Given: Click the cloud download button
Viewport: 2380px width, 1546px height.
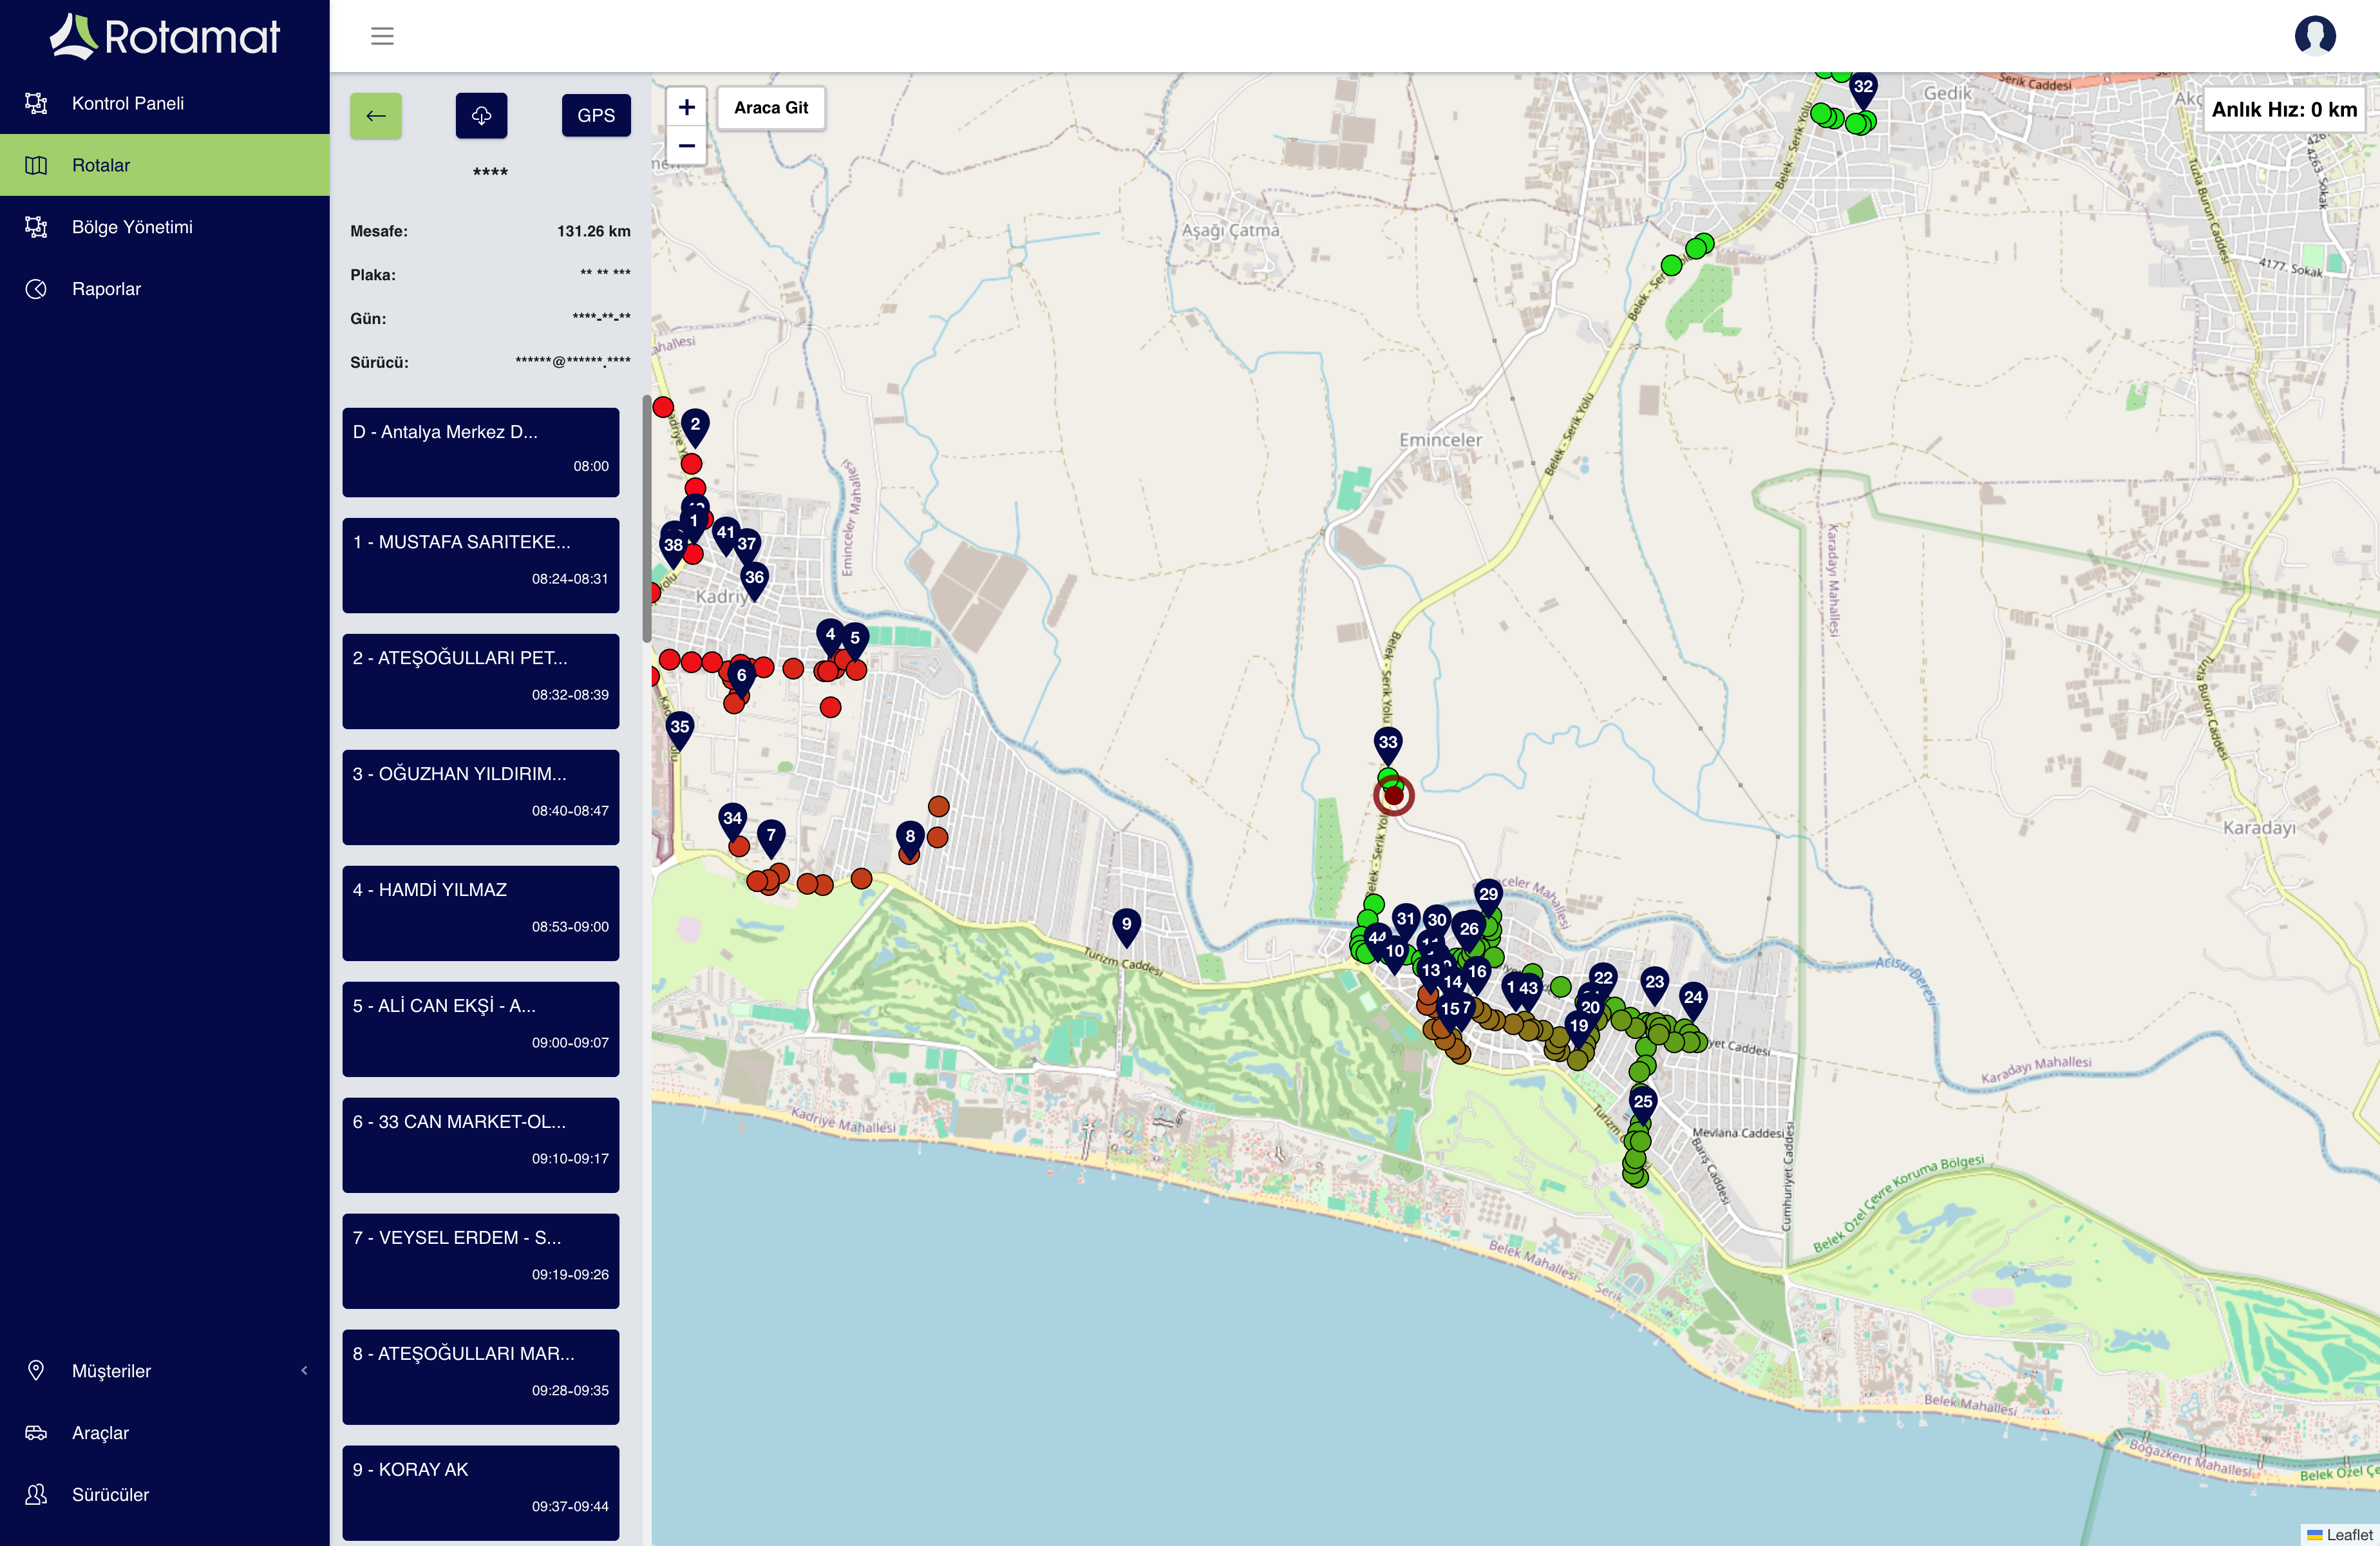Looking at the screenshot, I should [x=481, y=116].
